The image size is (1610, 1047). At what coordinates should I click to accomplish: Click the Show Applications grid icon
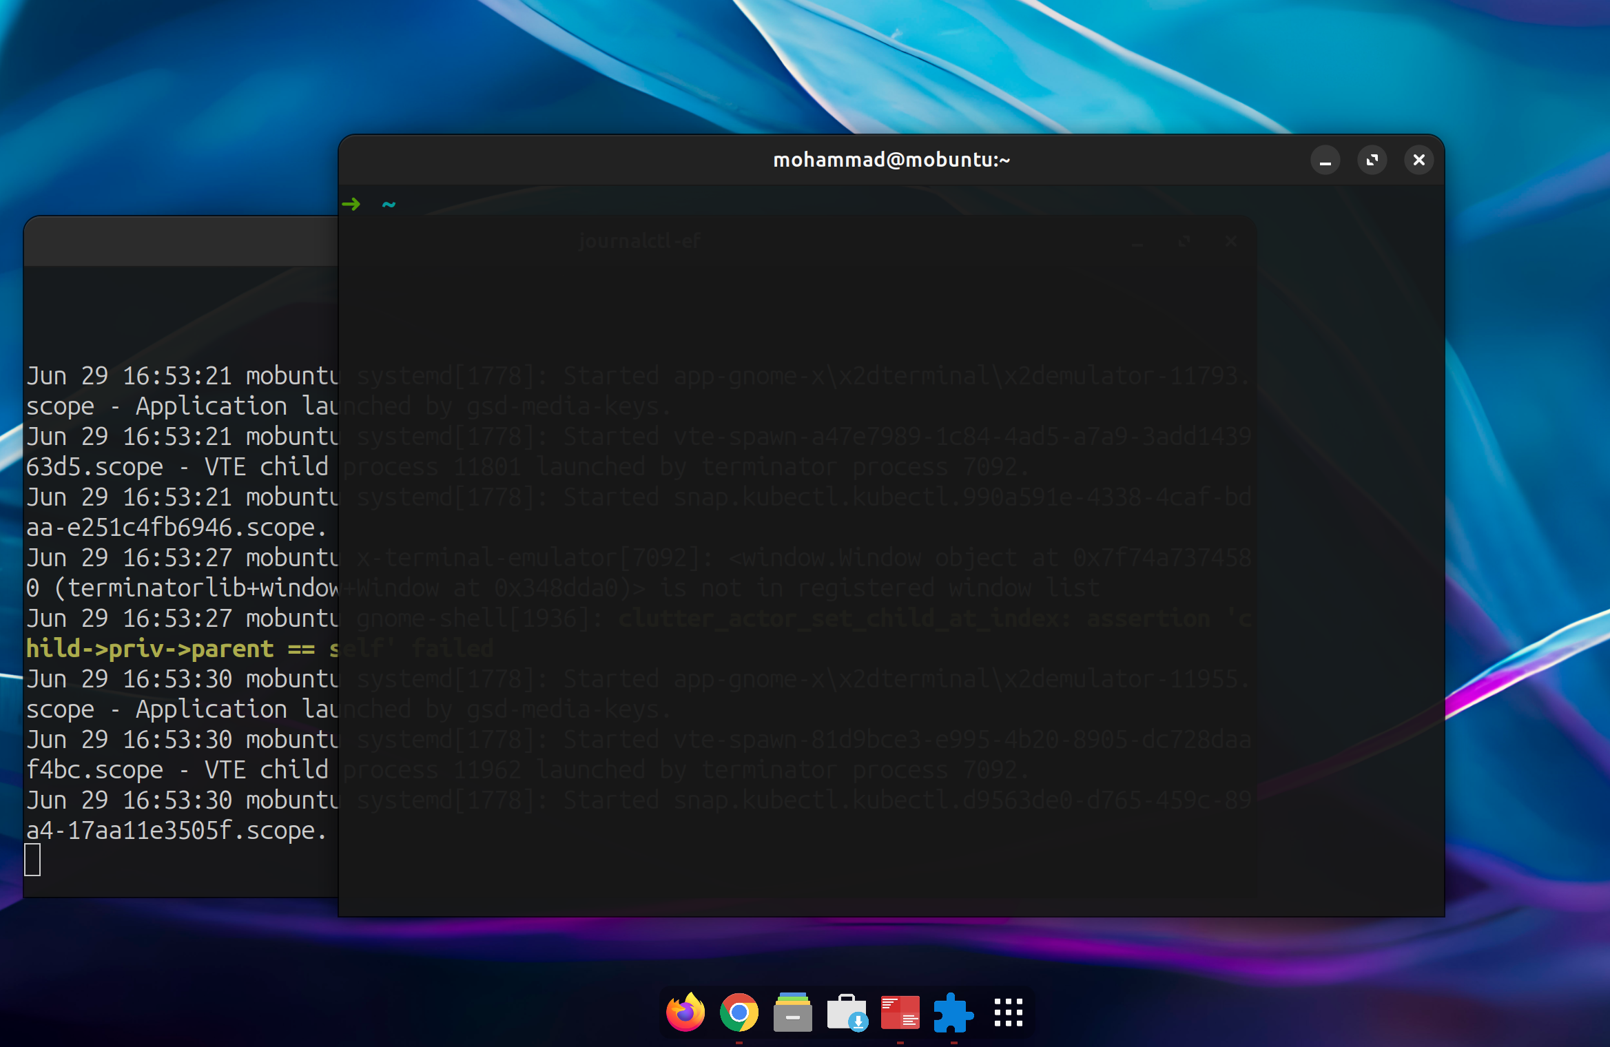1008,1013
